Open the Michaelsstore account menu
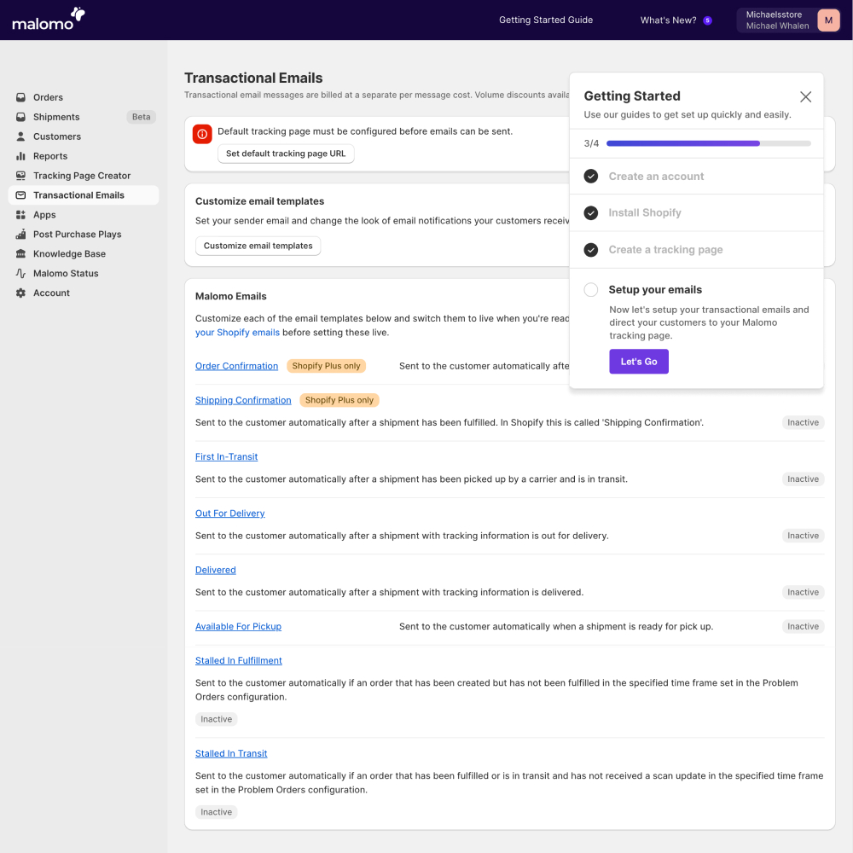 click(788, 20)
